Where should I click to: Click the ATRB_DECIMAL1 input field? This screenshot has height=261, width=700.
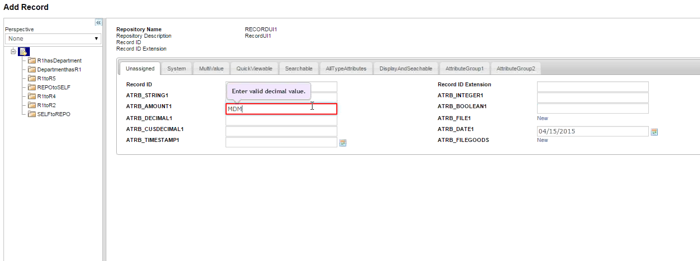[281, 120]
